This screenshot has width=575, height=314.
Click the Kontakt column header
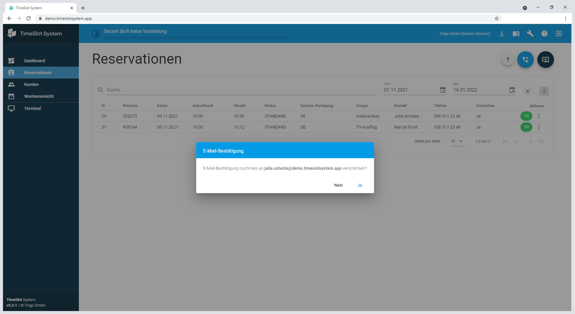(400, 106)
